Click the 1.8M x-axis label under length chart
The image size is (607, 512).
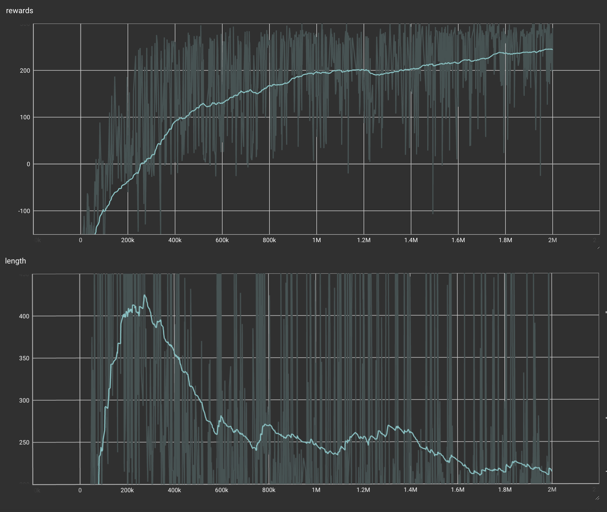point(505,490)
